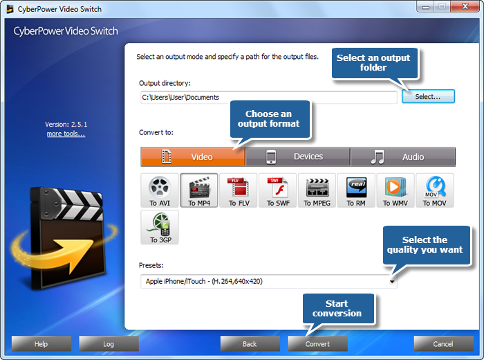
Task: Click the disabled maximize window button
Action: tap(443, 7)
